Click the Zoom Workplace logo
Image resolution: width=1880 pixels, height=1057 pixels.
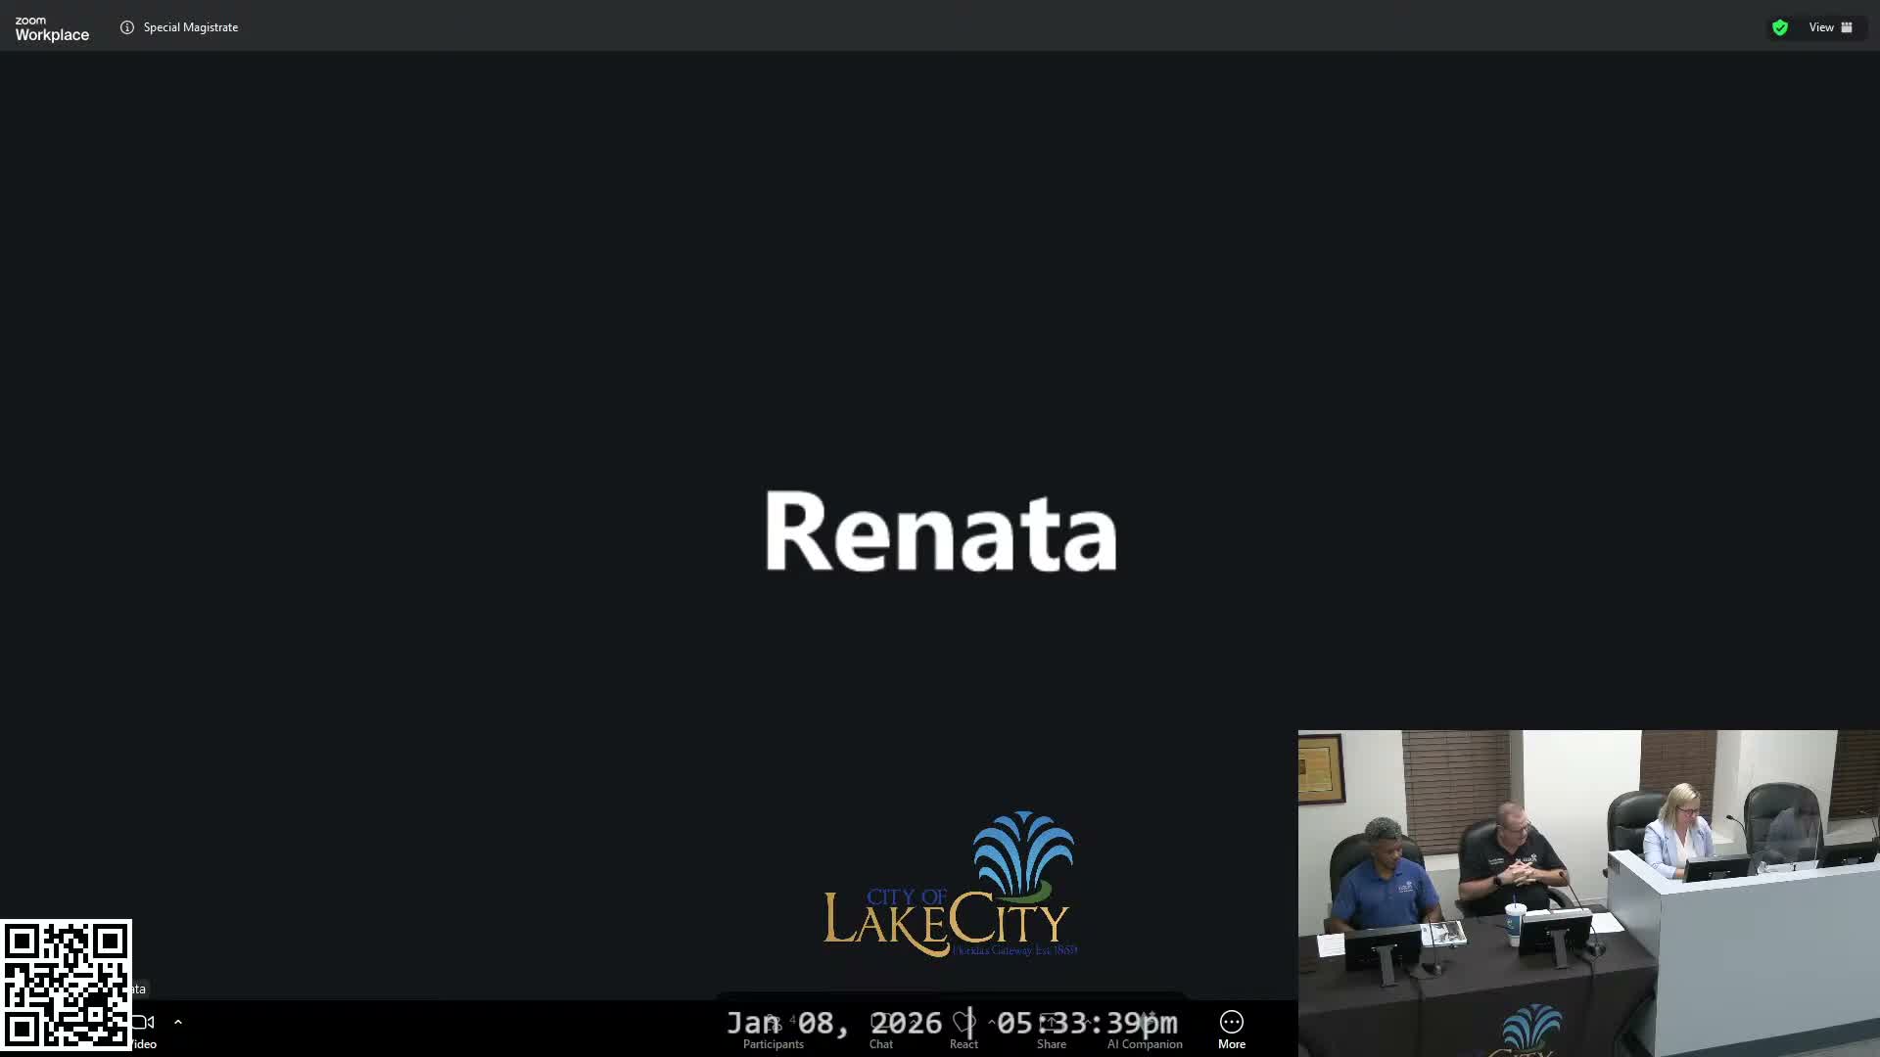52,28
